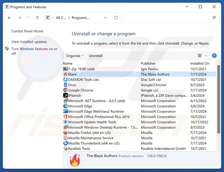The height and width of the screenshot is (172, 224).
Task: Click the Name column header
Action: [x=67, y=63]
